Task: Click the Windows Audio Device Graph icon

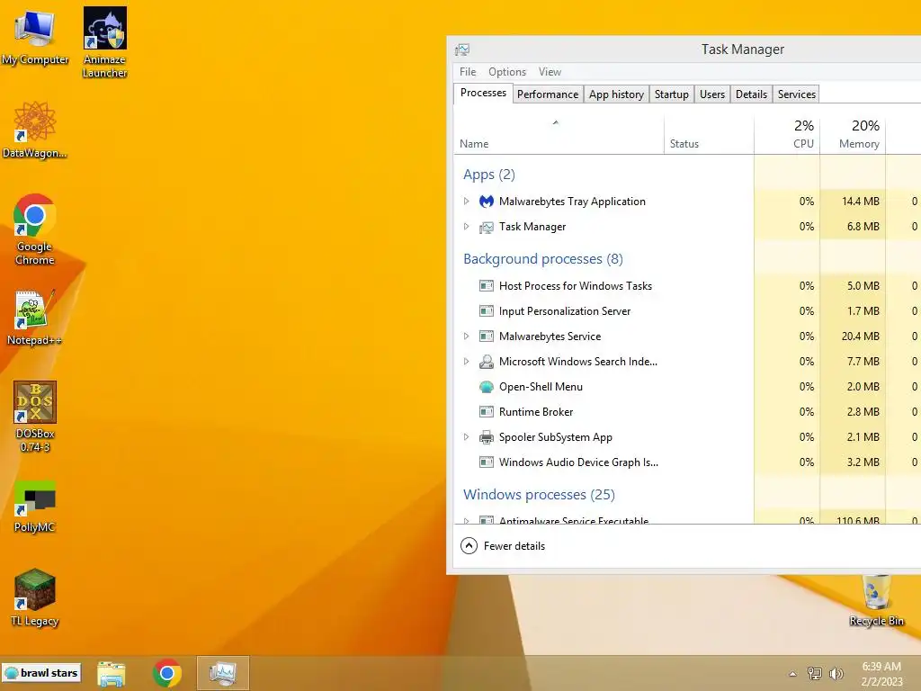Action: tap(487, 462)
